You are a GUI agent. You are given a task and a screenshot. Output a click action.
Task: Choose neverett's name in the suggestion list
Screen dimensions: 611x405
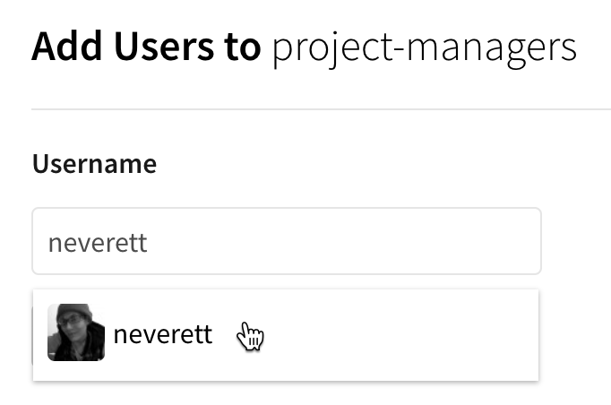pyautogui.click(x=163, y=334)
